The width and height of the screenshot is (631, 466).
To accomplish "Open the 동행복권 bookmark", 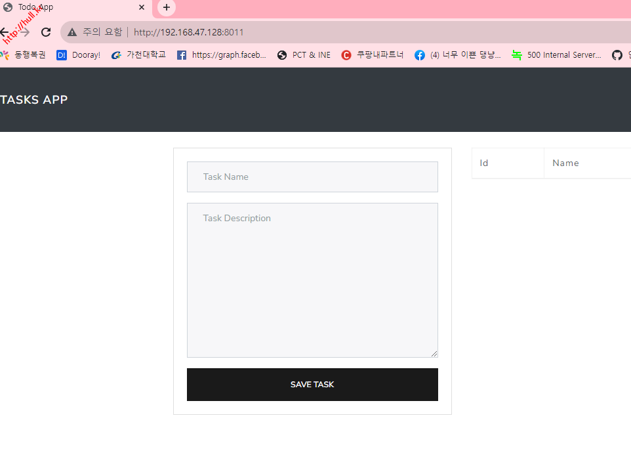I will [x=24, y=55].
